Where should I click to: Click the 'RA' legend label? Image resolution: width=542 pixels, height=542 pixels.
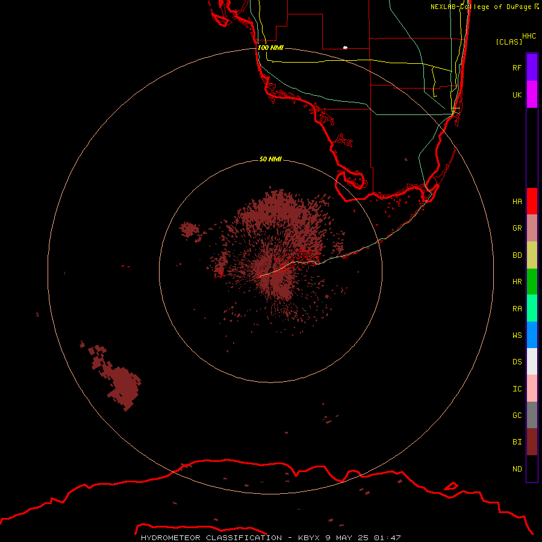pos(517,309)
